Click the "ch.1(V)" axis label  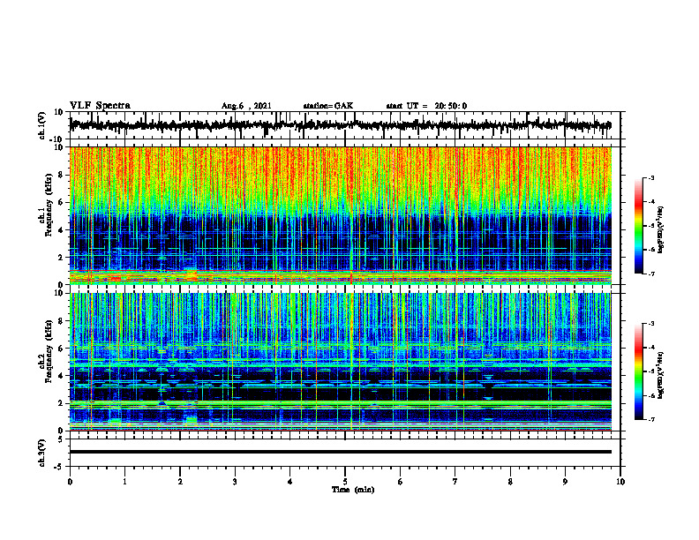(x=42, y=125)
